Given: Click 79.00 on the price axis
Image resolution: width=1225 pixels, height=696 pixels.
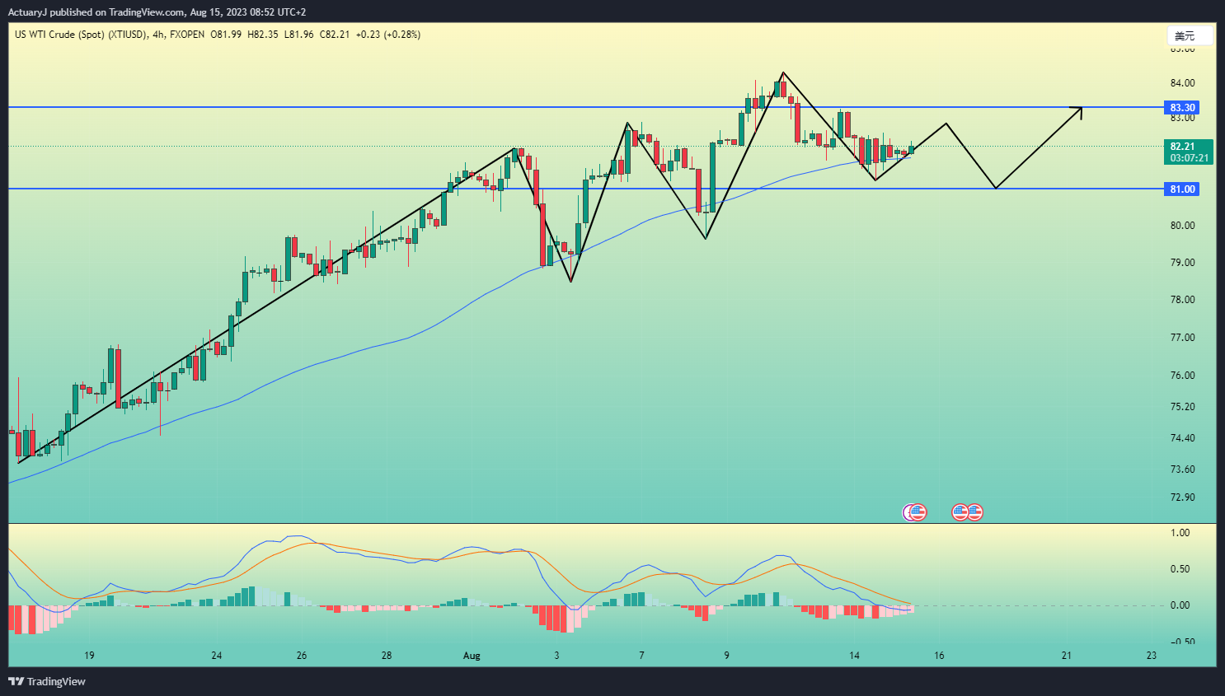Looking at the screenshot, I should (x=1182, y=263).
